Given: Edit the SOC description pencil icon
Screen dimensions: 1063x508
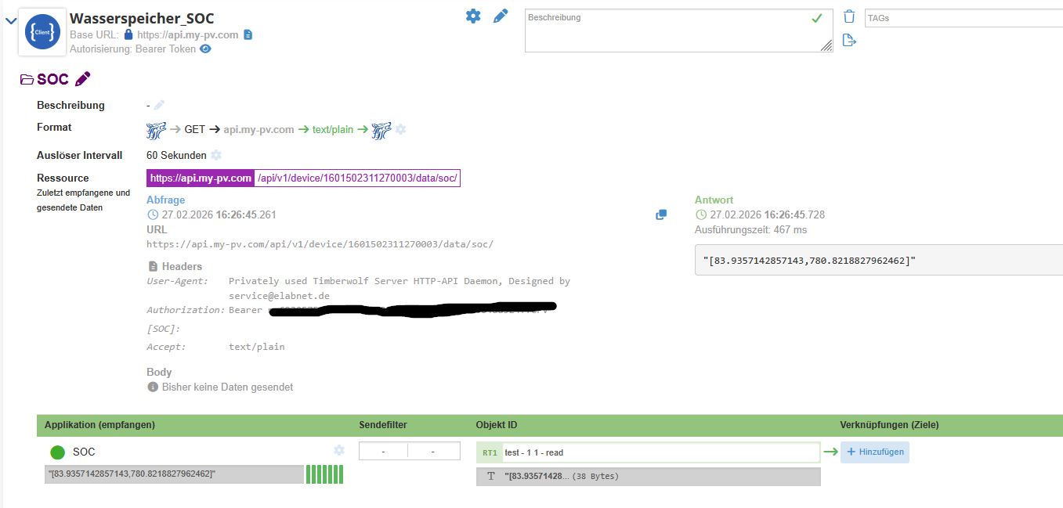Looking at the screenshot, I should 160,105.
